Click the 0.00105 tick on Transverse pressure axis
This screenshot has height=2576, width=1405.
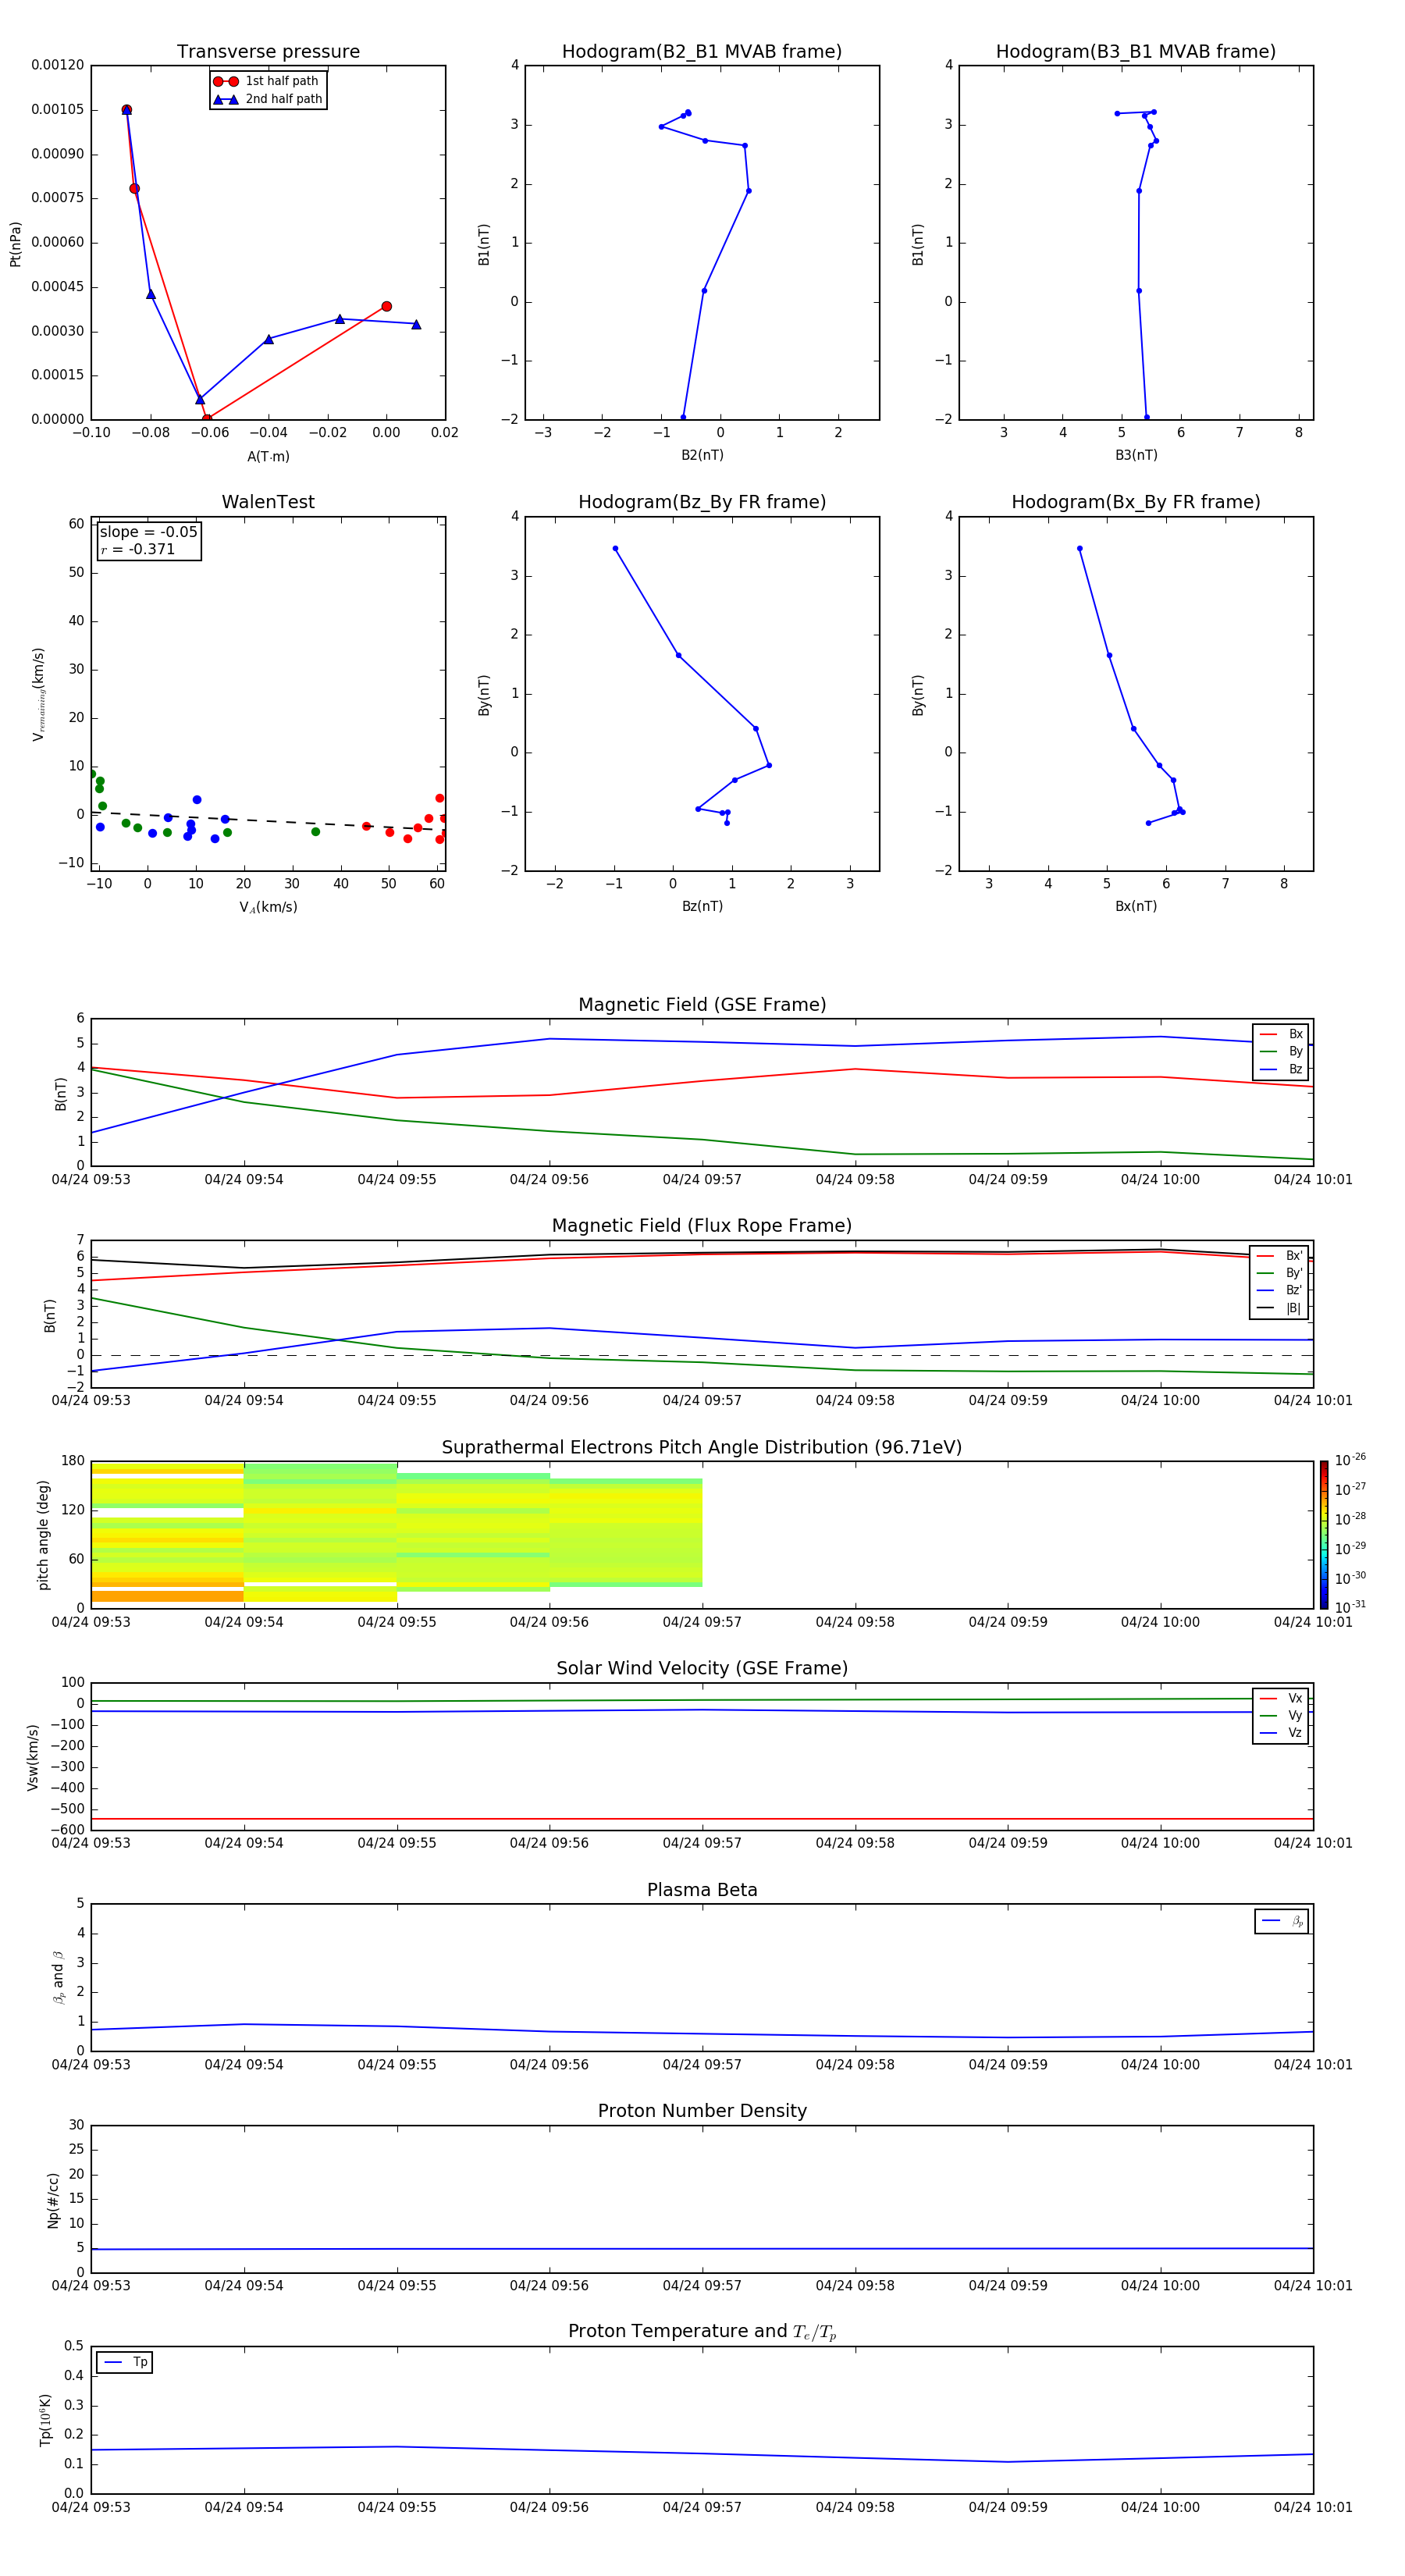point(58,109)
